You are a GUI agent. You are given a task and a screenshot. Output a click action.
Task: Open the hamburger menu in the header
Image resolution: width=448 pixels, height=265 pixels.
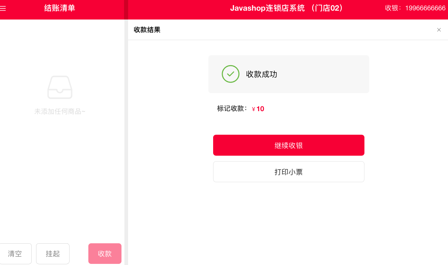coord(3,8)
